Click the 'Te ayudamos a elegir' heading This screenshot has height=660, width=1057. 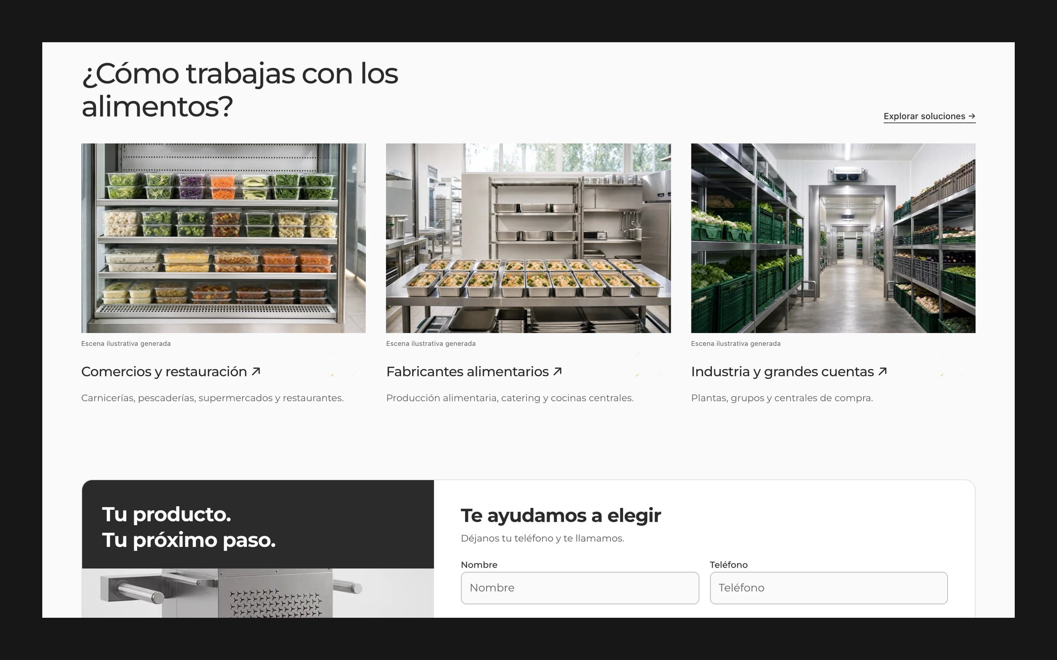click(x=561, y=515)
